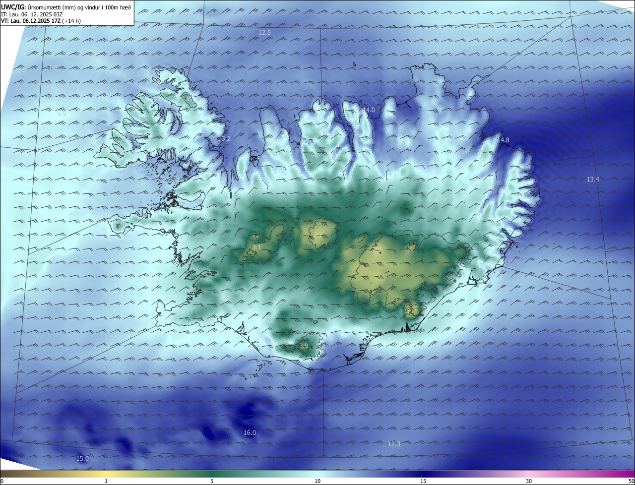
Task: Click the 30 tick label on the color scale
Action: [529, 481]
